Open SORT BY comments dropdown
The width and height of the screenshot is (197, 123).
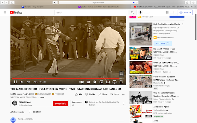pyautogui.click(x=35, y=112)
